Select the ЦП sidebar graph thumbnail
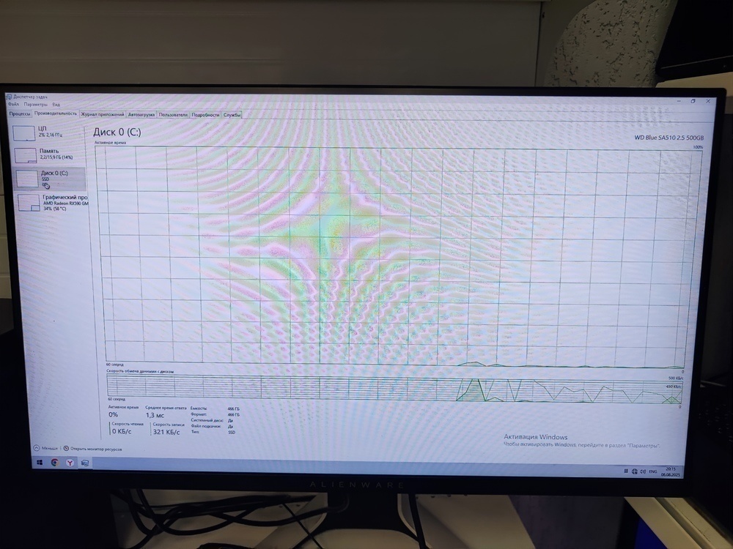The image size is (733, 549). [x=24, y=133]
